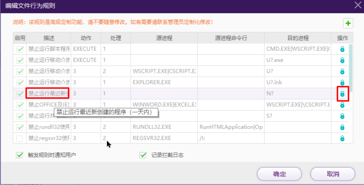Click the 处理 column header
The width and height of the screenshot is (364, 185).
click(x=116, y=38)
